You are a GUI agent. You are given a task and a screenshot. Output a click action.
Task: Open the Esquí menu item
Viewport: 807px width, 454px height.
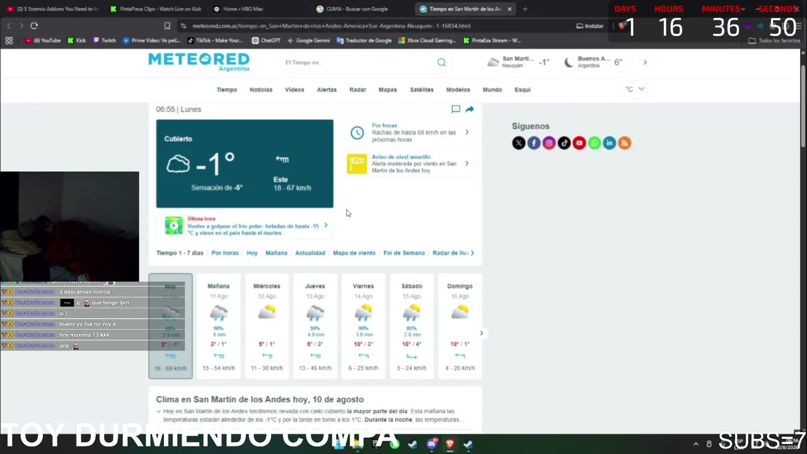click(523, 90)
